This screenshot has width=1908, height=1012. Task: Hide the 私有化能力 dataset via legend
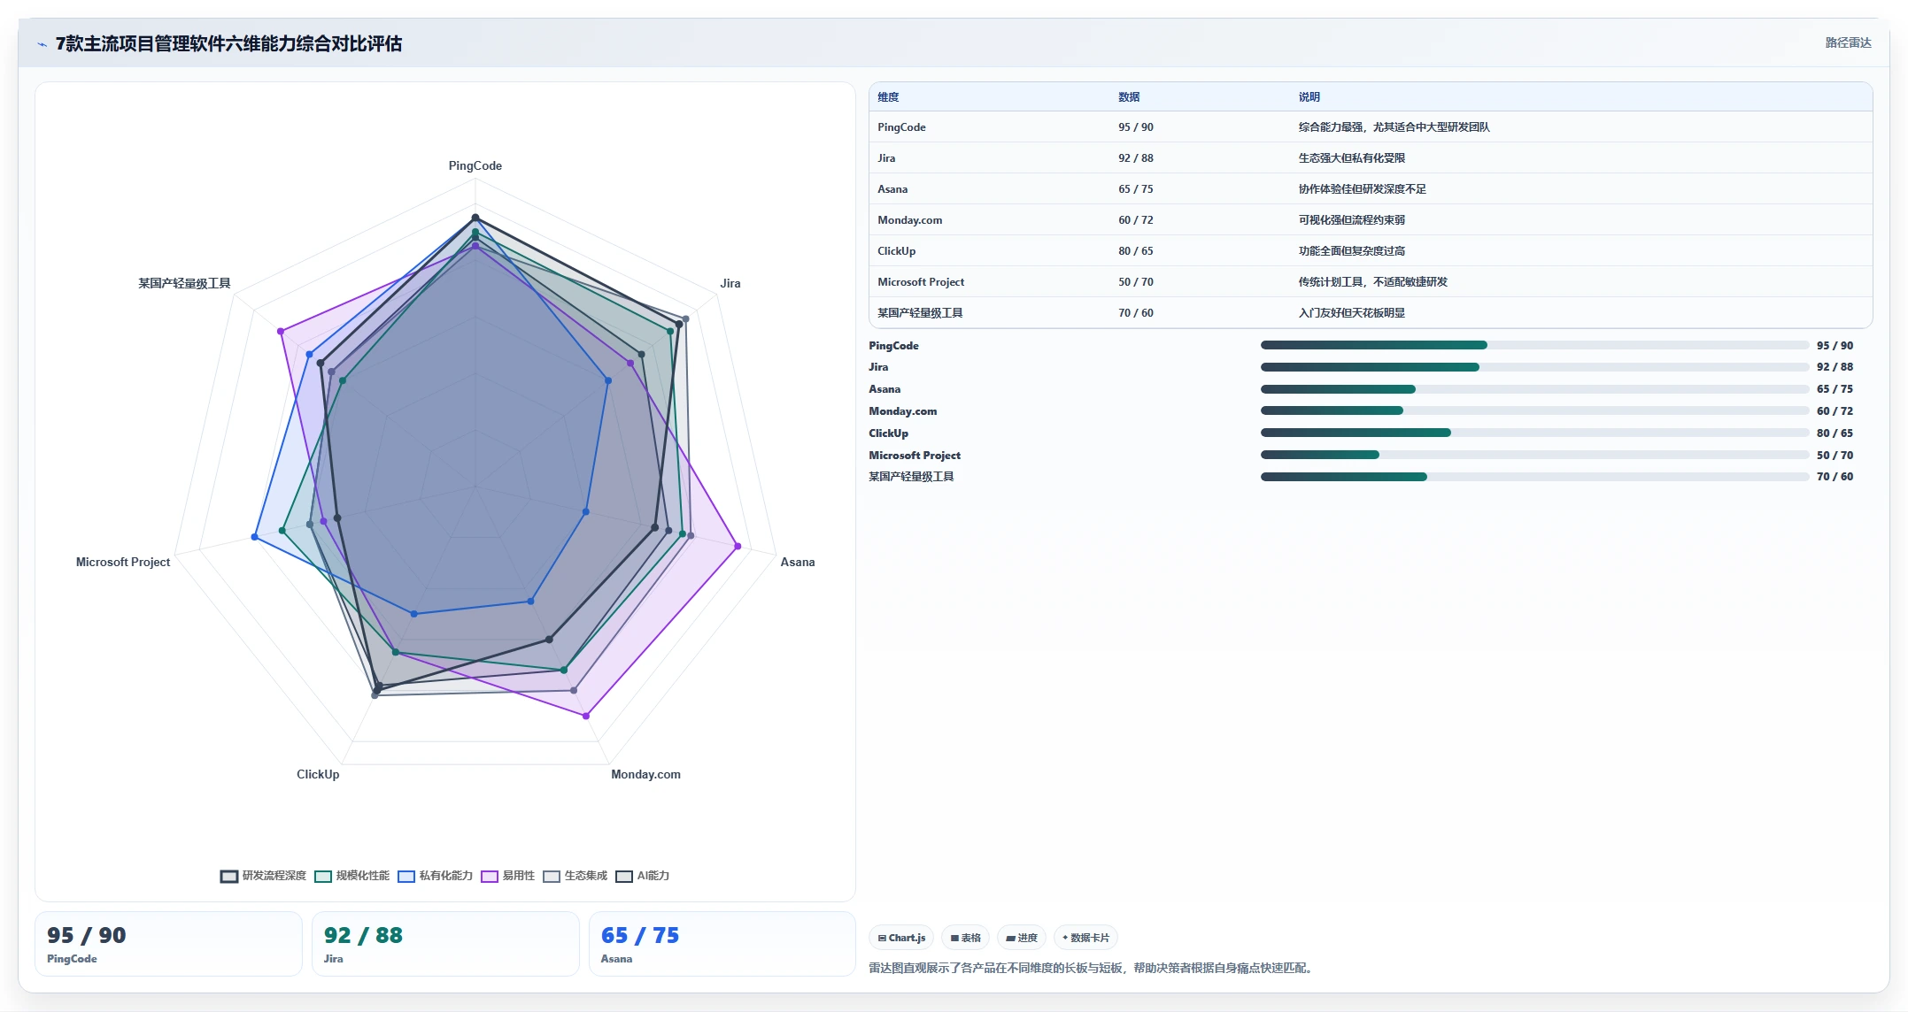tap(435, 876)
